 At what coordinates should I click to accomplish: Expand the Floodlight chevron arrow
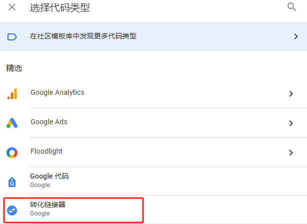[291, 153]
